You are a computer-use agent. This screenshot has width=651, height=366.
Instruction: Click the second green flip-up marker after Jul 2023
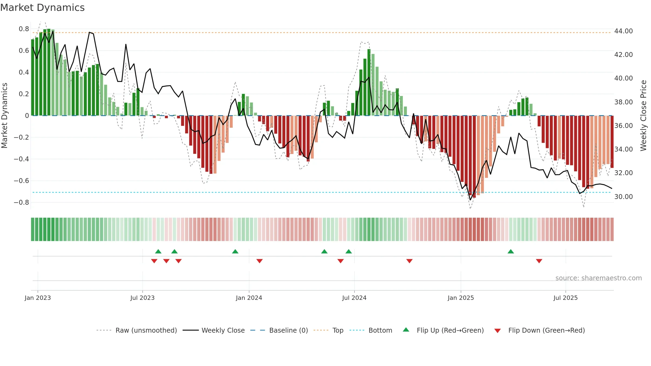coord(174,251)
